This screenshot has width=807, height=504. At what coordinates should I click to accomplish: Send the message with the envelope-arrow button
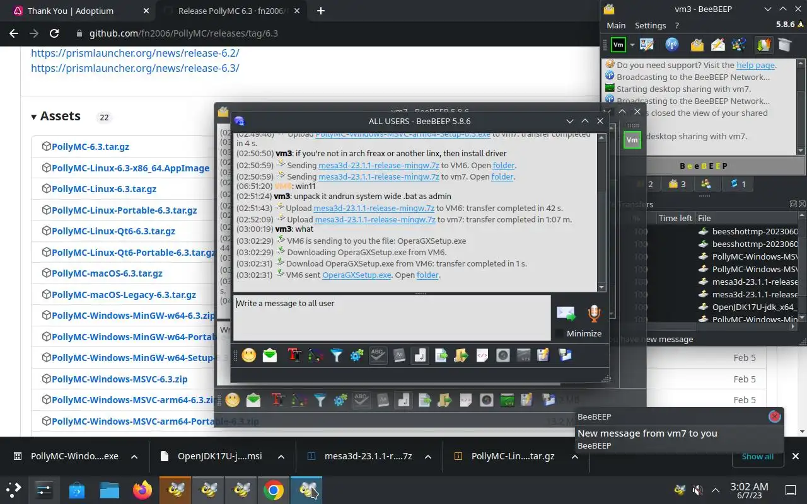click(x=566, y=313)
